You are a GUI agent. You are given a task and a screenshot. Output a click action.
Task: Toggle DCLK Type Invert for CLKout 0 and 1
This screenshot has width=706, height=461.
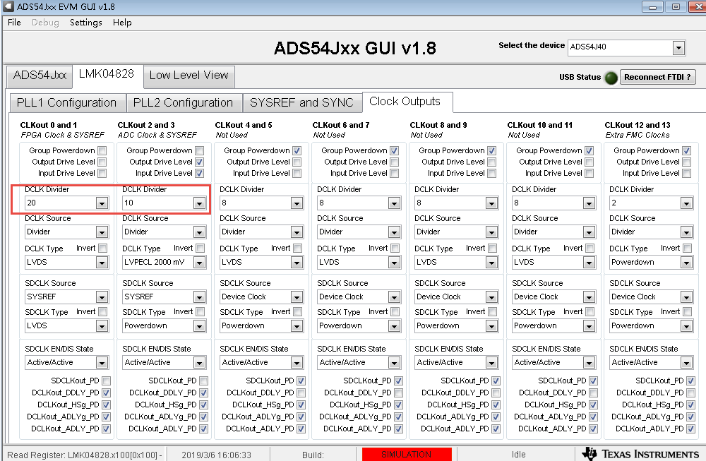102,248
